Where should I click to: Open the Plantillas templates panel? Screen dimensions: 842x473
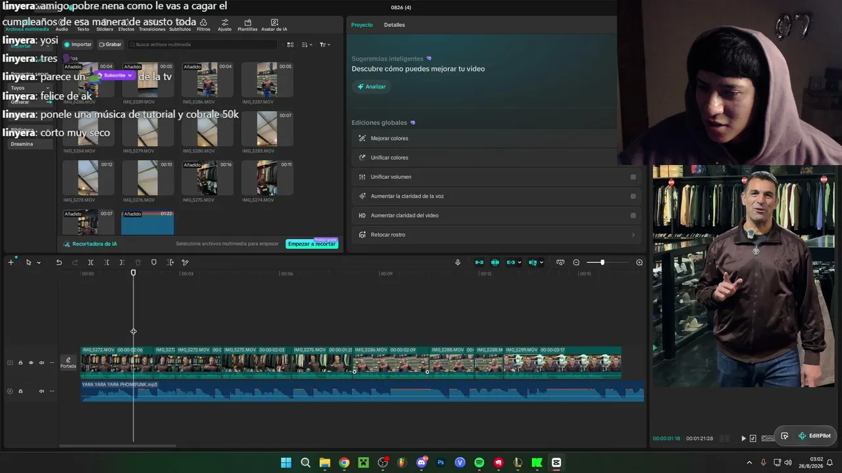pos(247,25)
